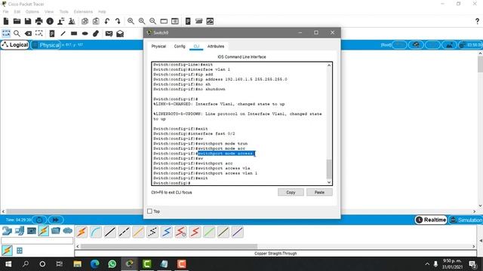Click the Copy button in CLI
The width and height of the screenshot is (483, 271).
coord(291,193)
